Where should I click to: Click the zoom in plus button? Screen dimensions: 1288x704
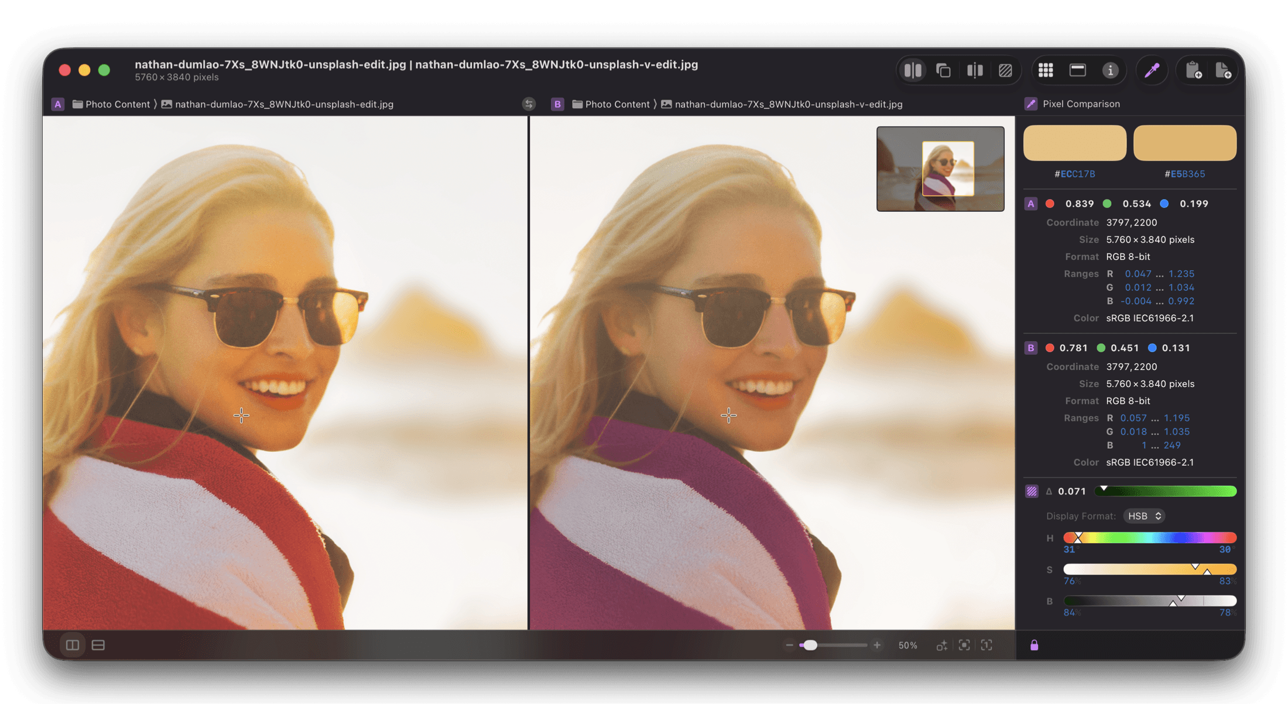click(877, 645)
